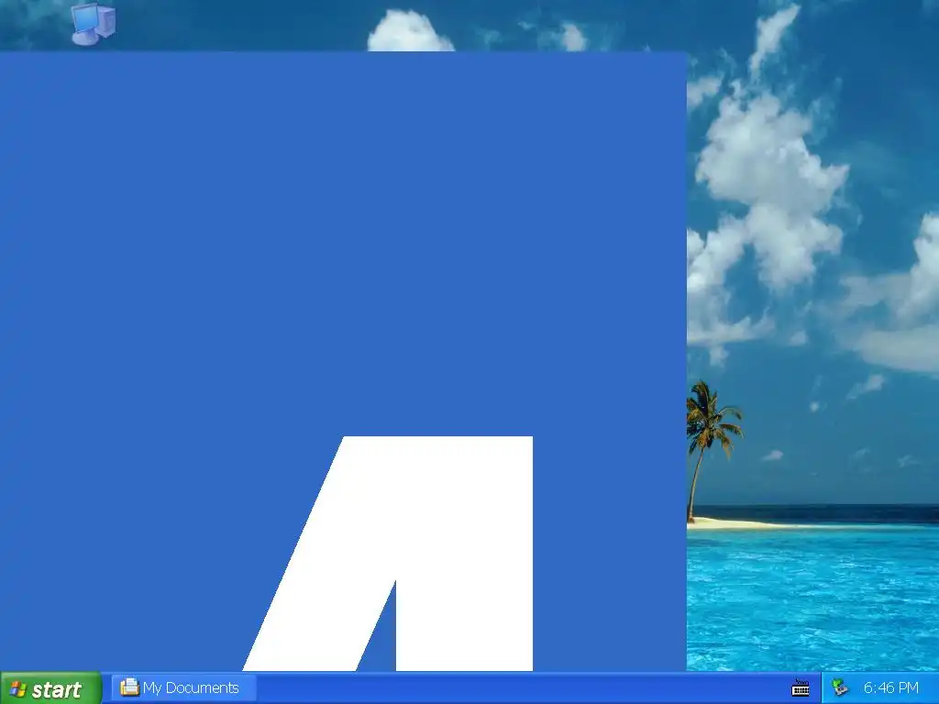Select the My Computer desktop icon
Viewport: 939px width, 704px height.
pyautogui.click(x=94, y=24)
